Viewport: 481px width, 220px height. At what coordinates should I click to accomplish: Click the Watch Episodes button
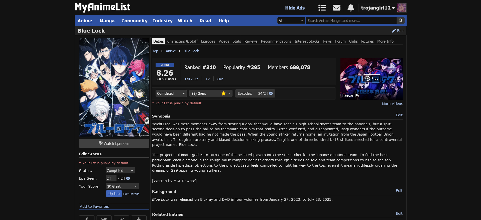pyautogui.click(x=114, y=143)
